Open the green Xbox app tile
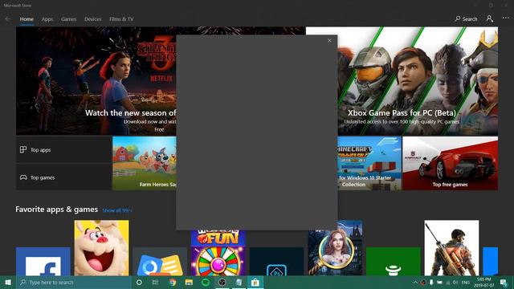514x289 pixels. pos(394,262)
